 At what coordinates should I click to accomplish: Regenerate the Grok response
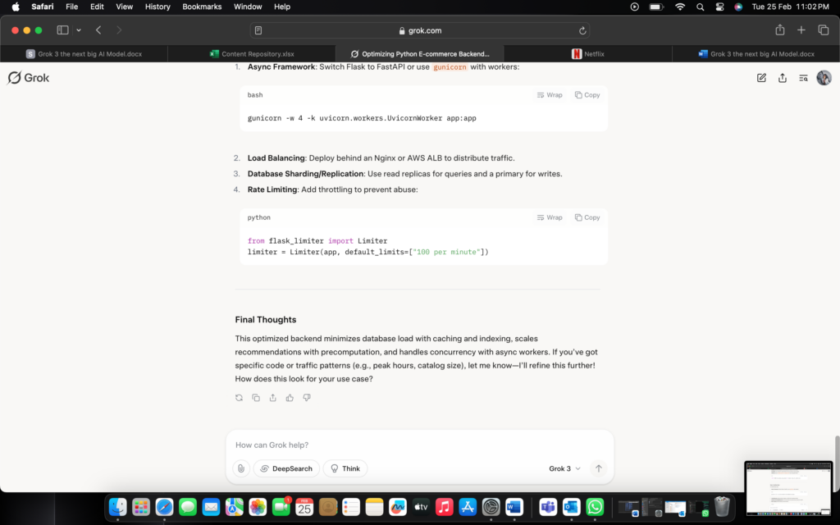239,398
